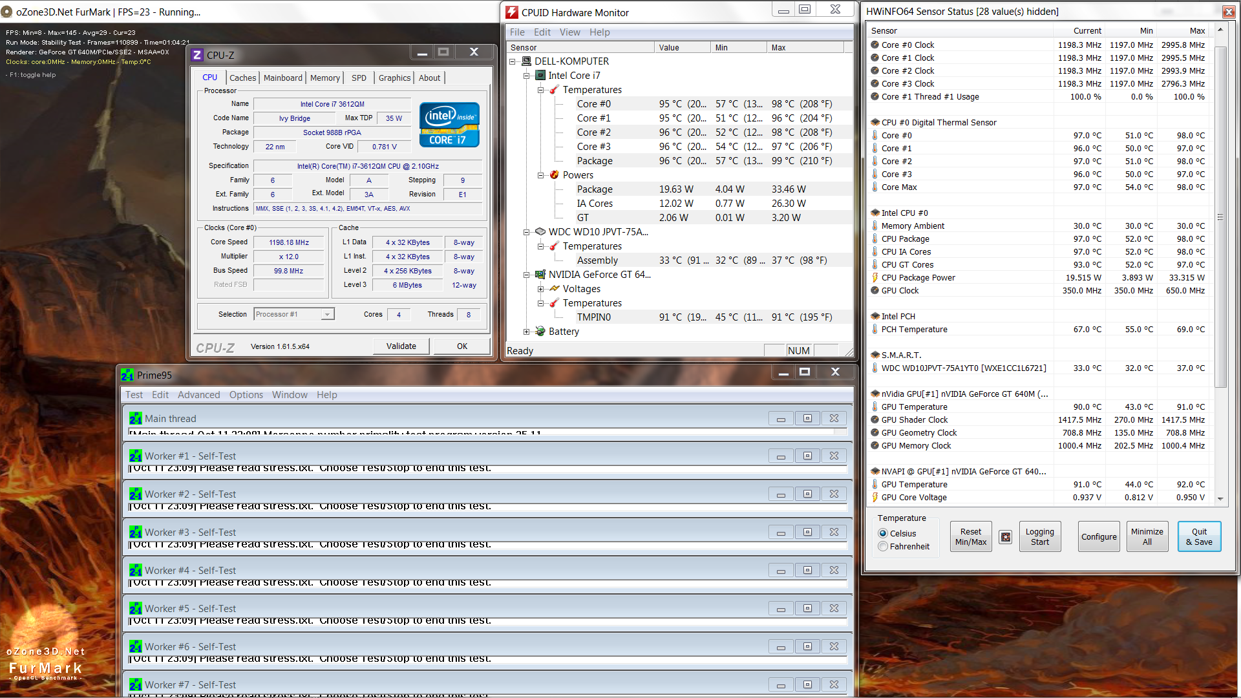This screenshot has height=698, width=1241.
Task: Switch to the About tab in CPU-Z
Action: pyautogui.click(x=430, y=78)
